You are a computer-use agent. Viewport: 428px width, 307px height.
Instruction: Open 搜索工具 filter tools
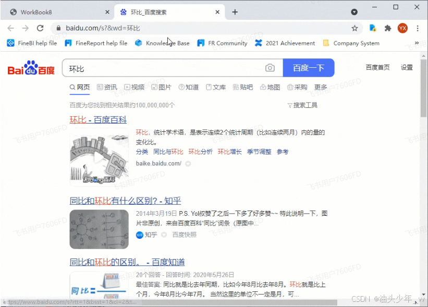pos(302,105)
